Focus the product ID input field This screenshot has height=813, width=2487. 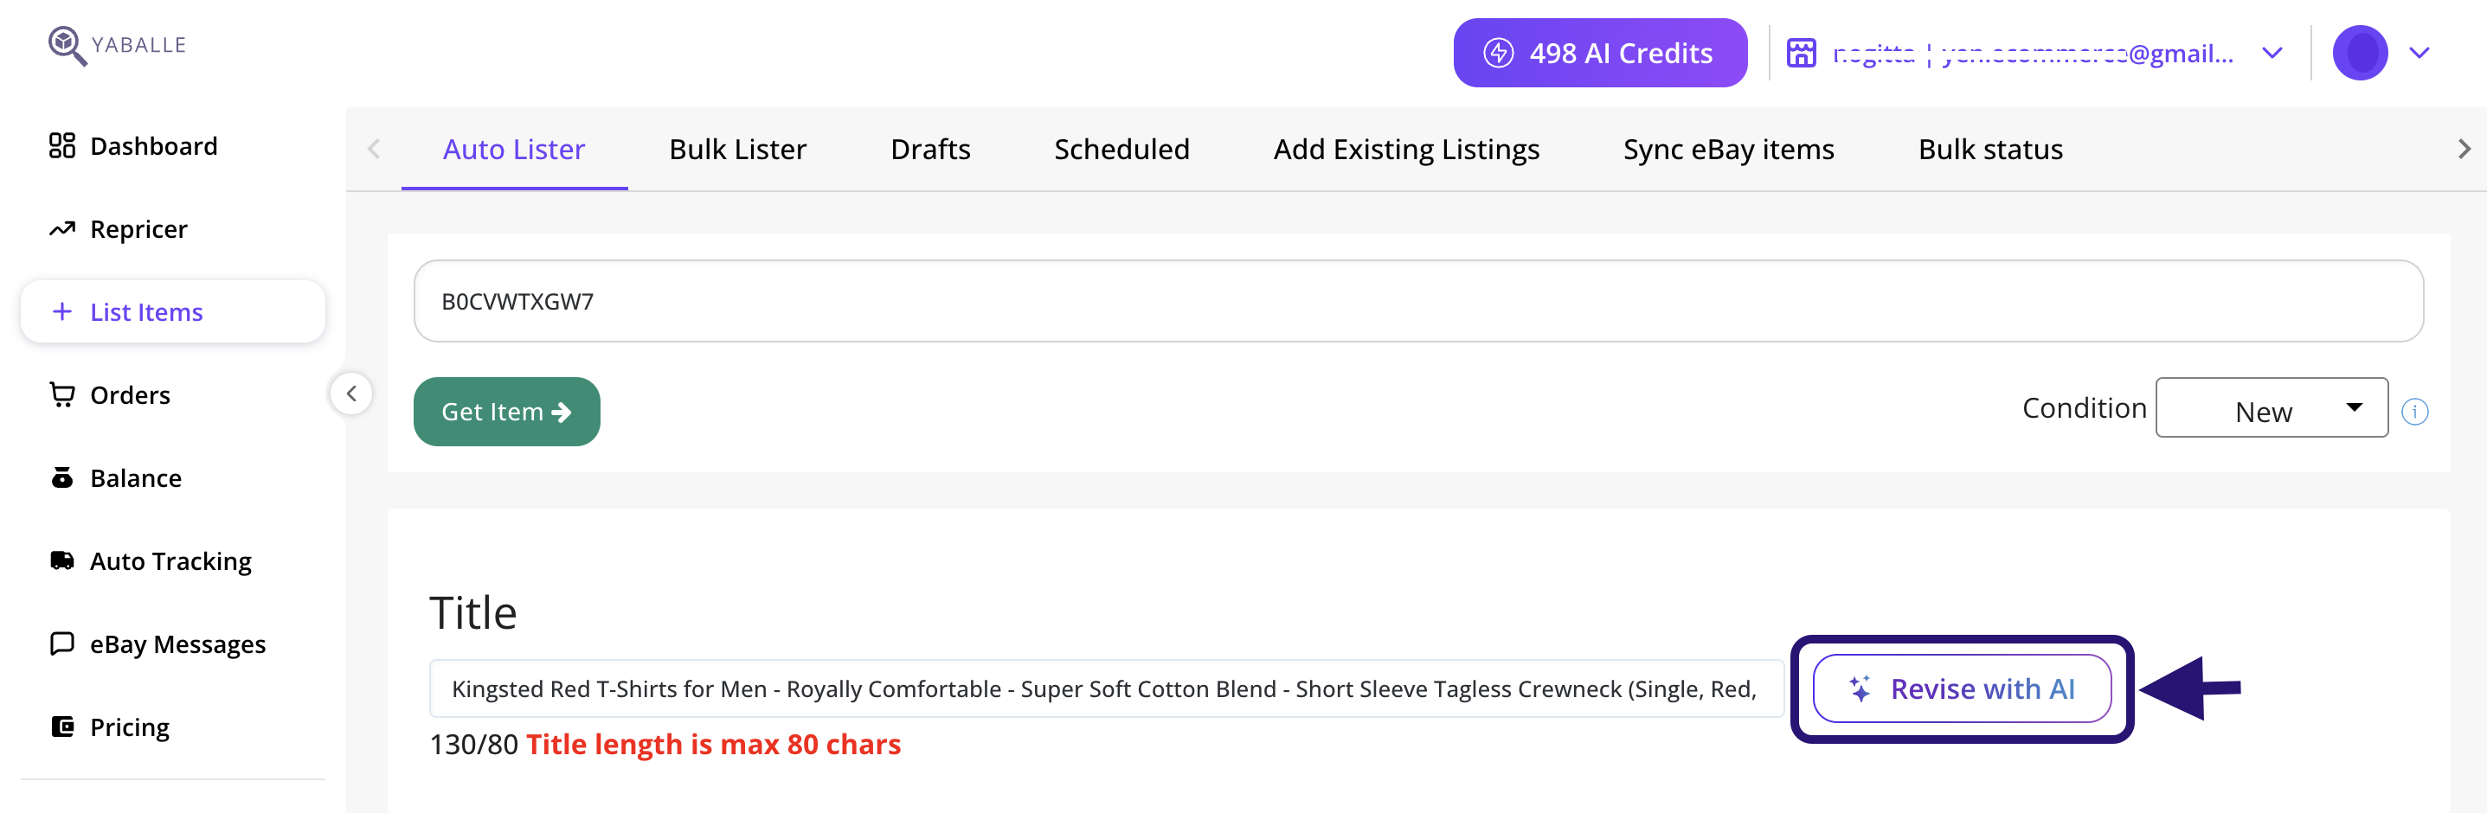pyautogui.click(x=1417, y=301)
